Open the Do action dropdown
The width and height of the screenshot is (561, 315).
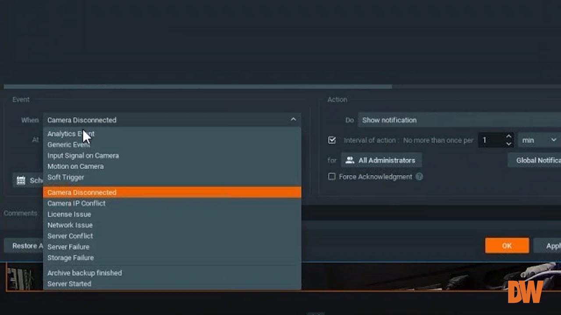(x=459, y=120)
